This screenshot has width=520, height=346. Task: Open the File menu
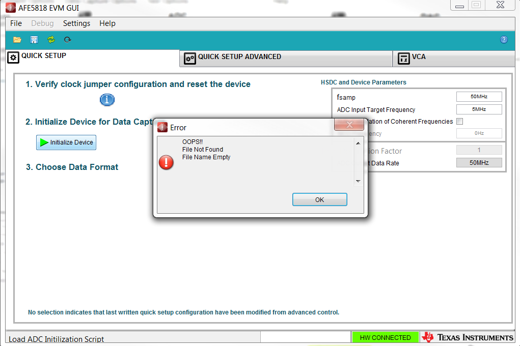16,23
